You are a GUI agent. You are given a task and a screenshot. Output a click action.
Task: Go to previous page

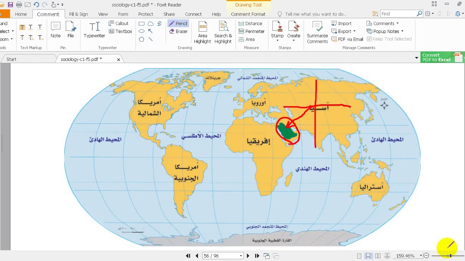197,256
